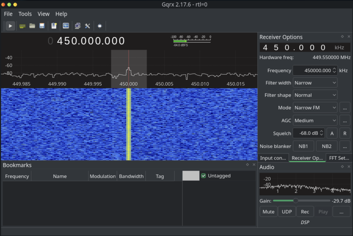Toggle the NB1 noise blanker
This screenshot has width=353, height=236.
[303, 146]
